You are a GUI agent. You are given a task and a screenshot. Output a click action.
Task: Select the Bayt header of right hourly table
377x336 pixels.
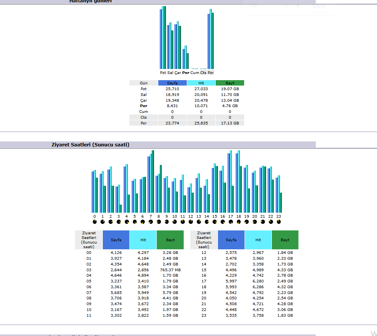tap(285, 240)
